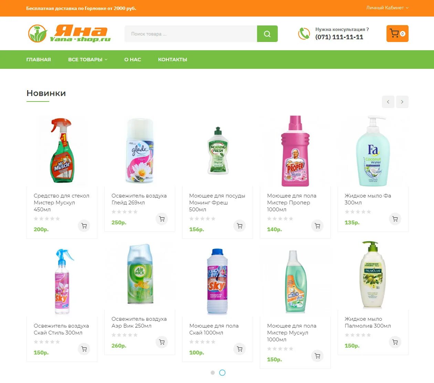This screenshot has width=434, height=383.
Task: Add Жидкое мыло Фа to cart
Action: click(395, 219)
